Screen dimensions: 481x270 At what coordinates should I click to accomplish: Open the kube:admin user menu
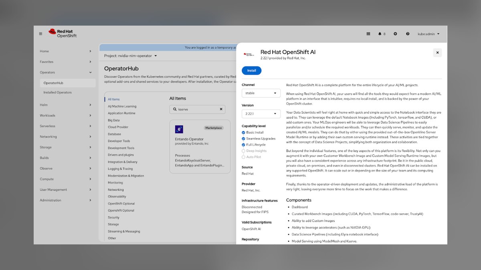click(428, 34)
